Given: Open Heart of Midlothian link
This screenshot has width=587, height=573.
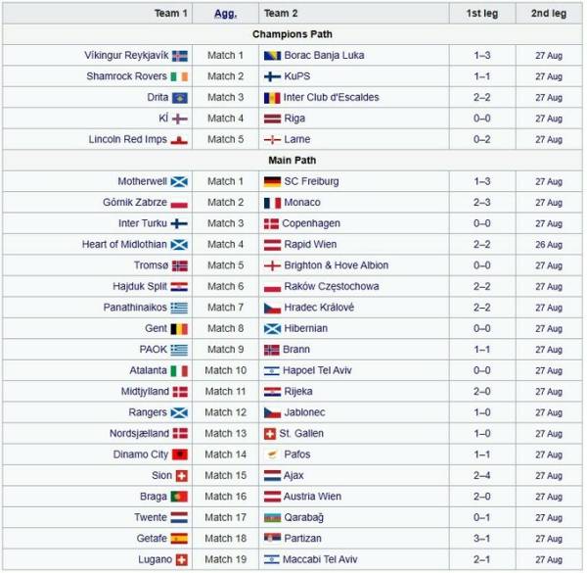Looking at the screenshot, I should (x=124, y=244).
